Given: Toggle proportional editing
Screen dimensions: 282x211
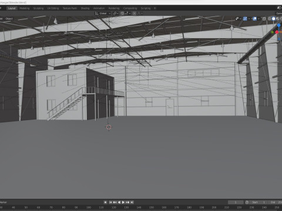Looking at the screenshot, I should [x=135, y=13].
